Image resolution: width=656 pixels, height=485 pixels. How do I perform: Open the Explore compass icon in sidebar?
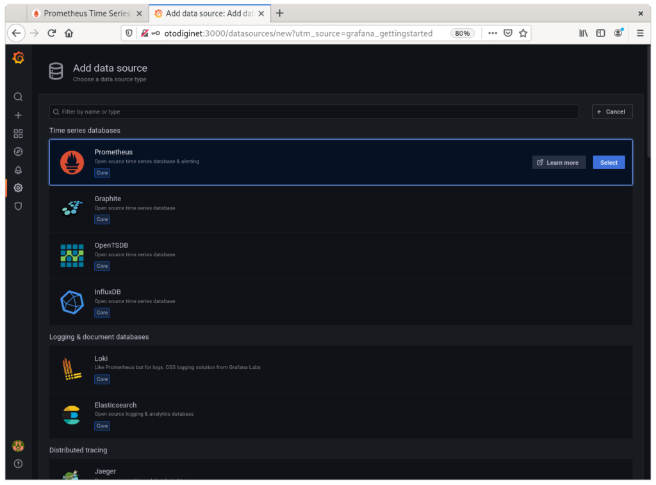pos(18,151)
